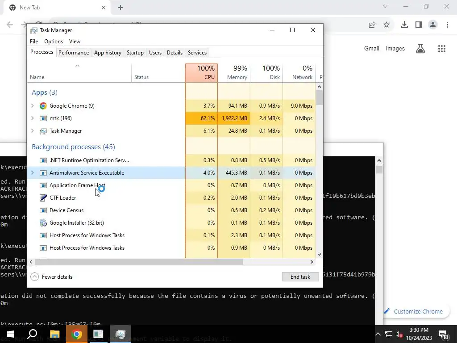Open the Chrome share page icon
This screenshot has height=343, width=457.
(372, 25)
